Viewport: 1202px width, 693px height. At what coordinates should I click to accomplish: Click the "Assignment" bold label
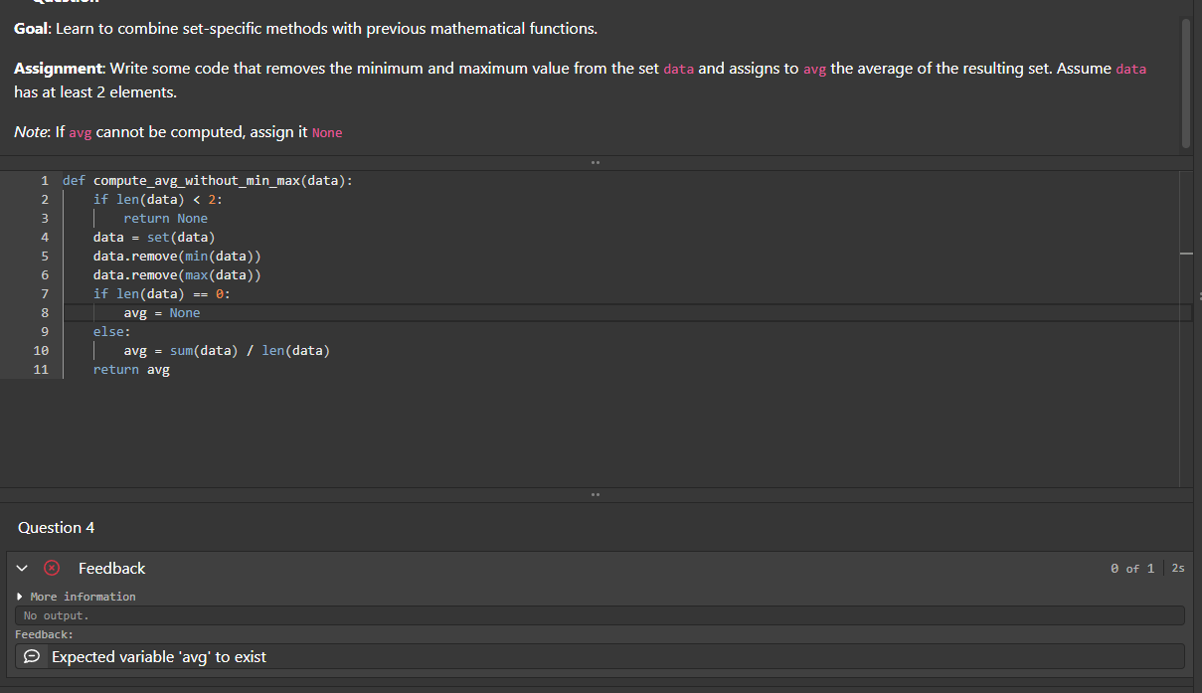coord(59,69)
